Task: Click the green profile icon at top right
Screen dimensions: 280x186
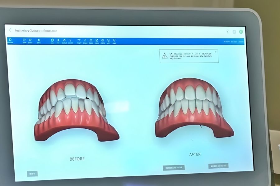Action: tap(241, 32)
